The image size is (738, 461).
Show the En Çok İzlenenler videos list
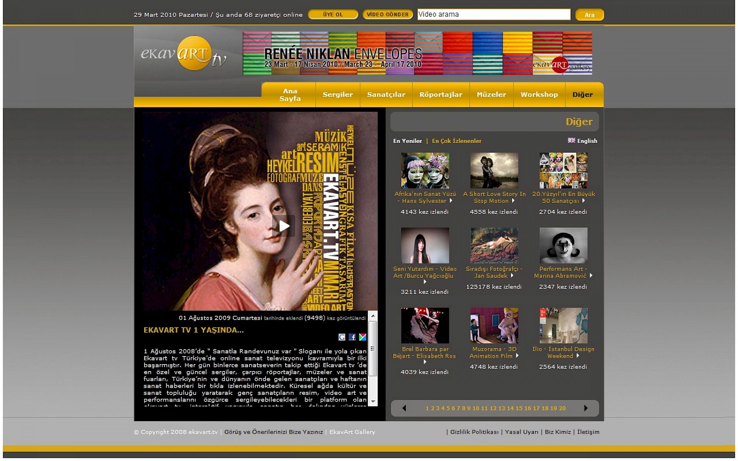[456, 141]
